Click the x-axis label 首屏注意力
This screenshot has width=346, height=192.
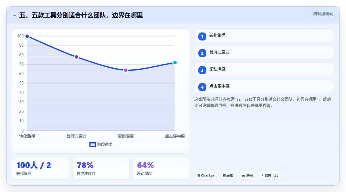[x=76, y=136]
